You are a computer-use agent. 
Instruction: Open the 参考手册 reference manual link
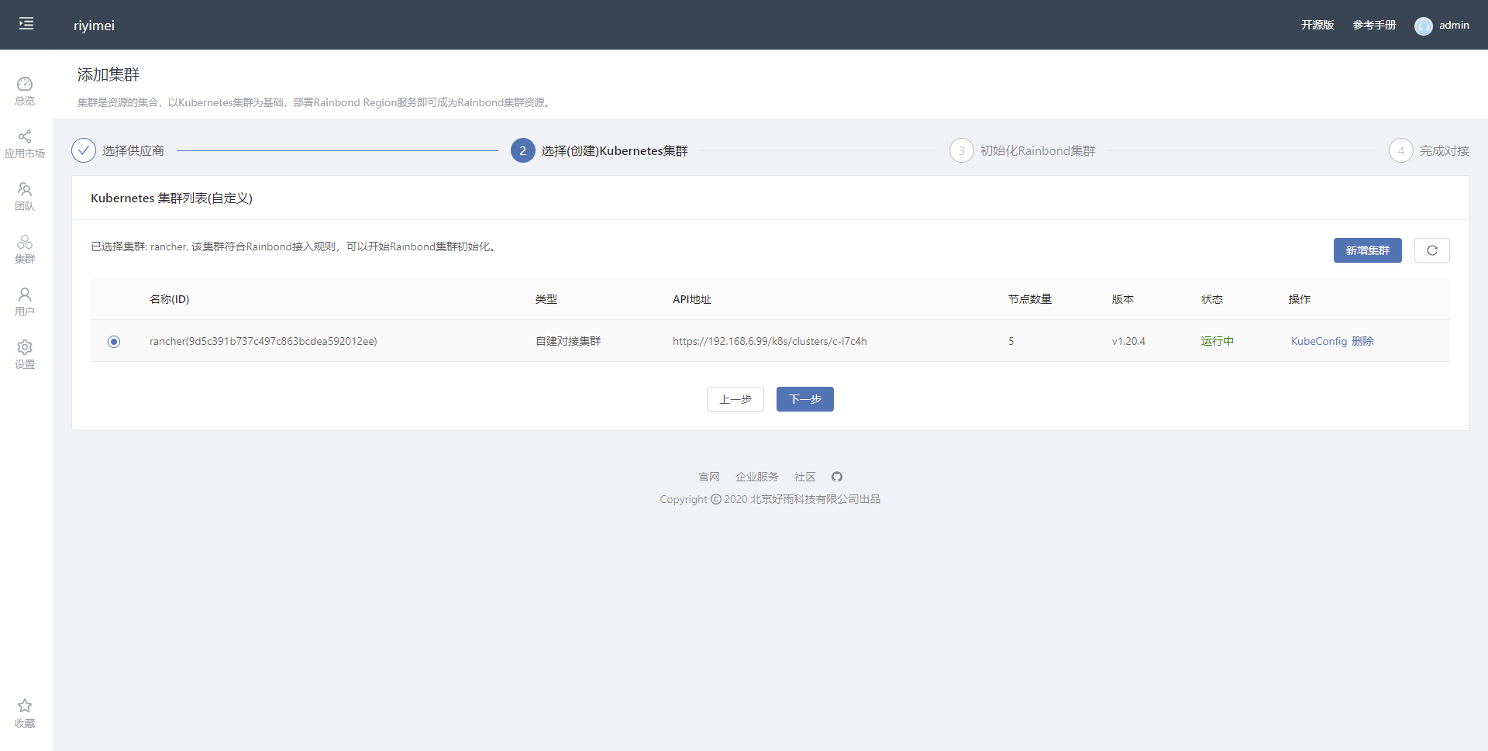(1374, 25)
